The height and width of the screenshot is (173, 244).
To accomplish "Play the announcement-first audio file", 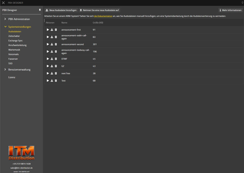I will pos(48,30).
